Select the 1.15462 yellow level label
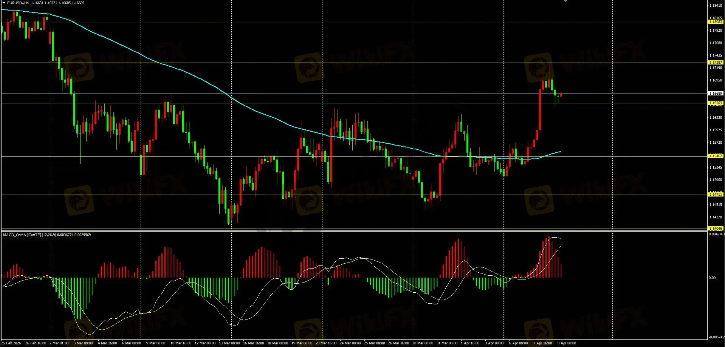The image size is (725, 347). 716,156
